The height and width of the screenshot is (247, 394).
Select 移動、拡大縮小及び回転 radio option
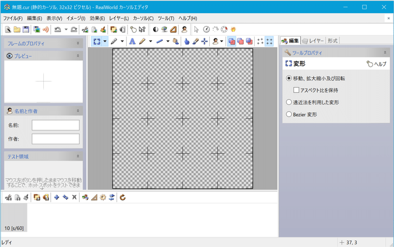point(316,78)
